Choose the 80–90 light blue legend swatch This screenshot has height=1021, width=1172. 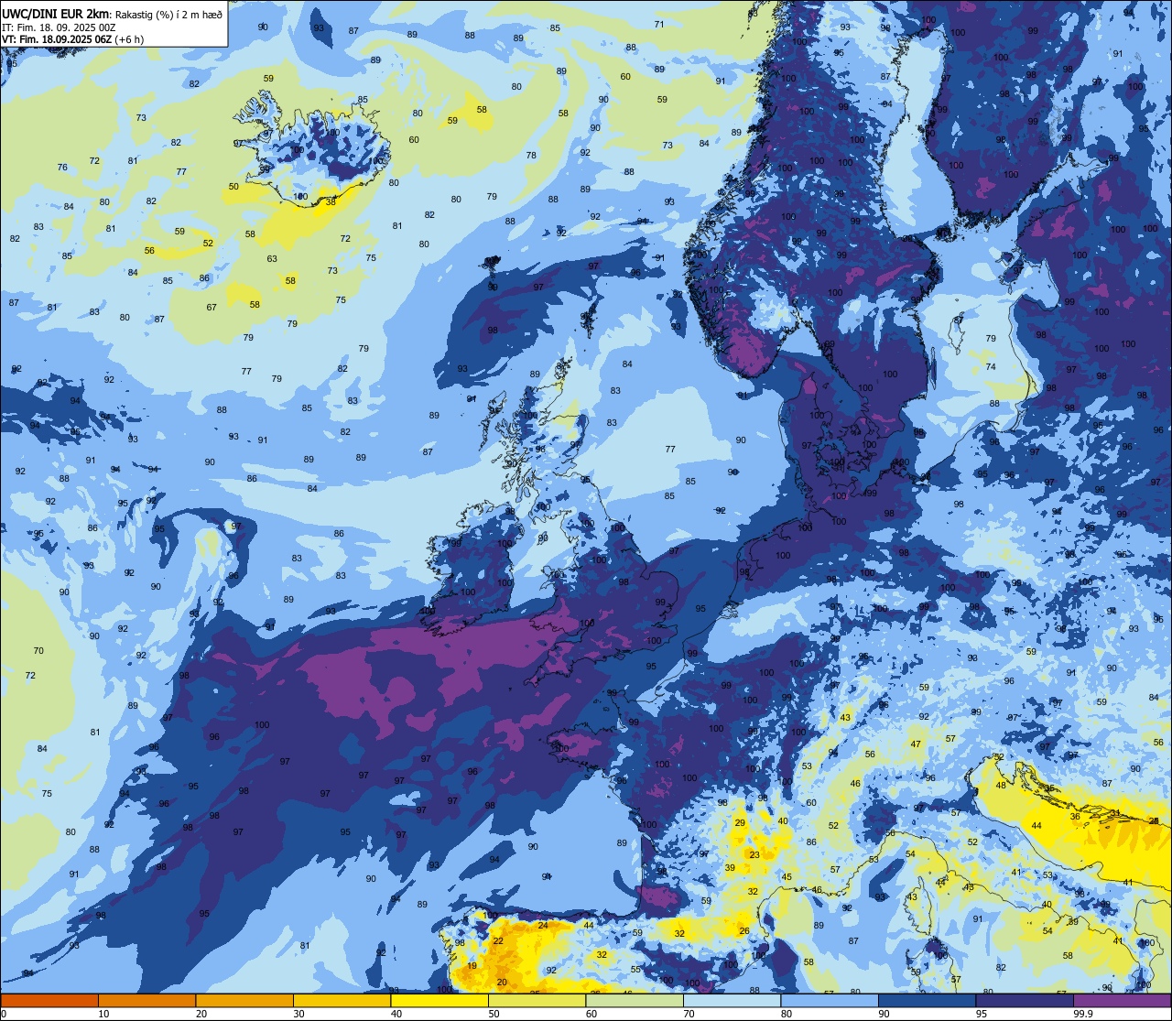830,1000
